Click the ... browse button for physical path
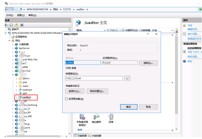Image resolution: width=202 pixels, height=139 pixels. [x=127, y=78]
